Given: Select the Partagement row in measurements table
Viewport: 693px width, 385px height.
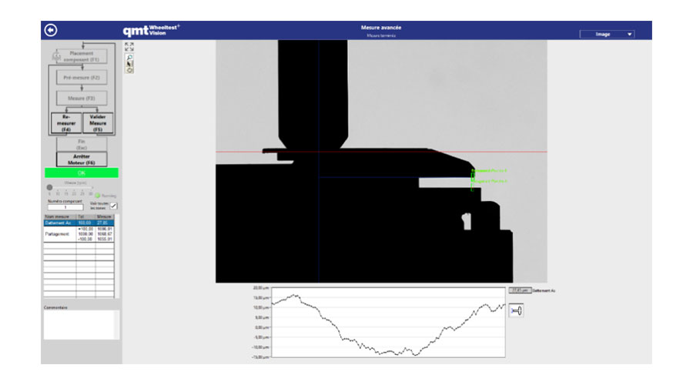Looking at the screenshot, I should coord(60,234).
